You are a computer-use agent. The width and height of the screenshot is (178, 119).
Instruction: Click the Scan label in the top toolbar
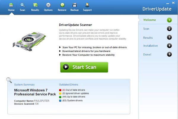[x=23, y=10]
